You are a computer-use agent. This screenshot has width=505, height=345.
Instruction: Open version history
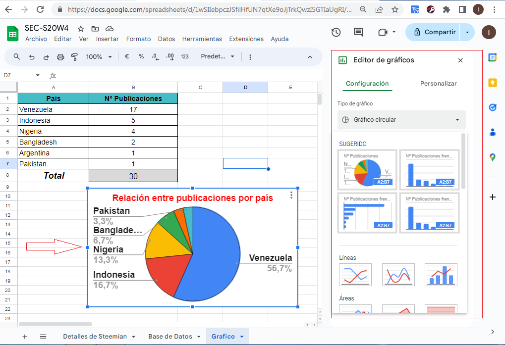336,32
